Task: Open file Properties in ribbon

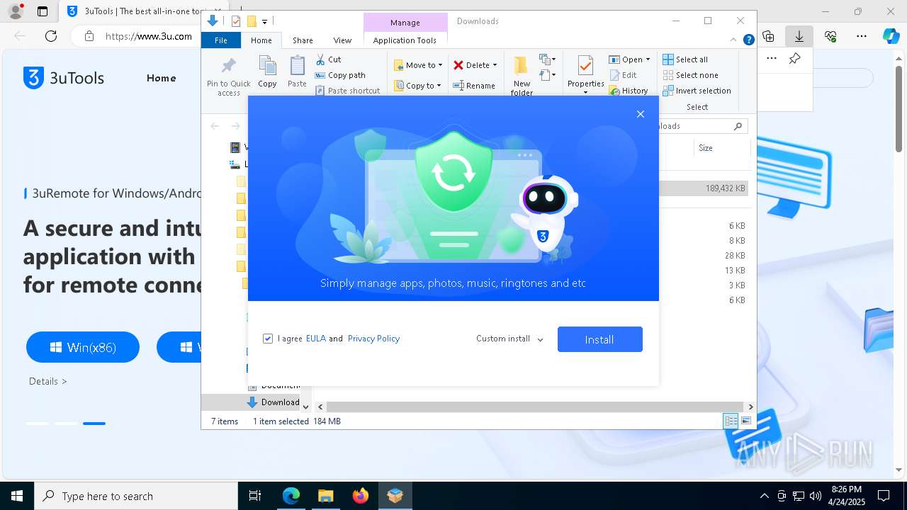Action: 585,75
